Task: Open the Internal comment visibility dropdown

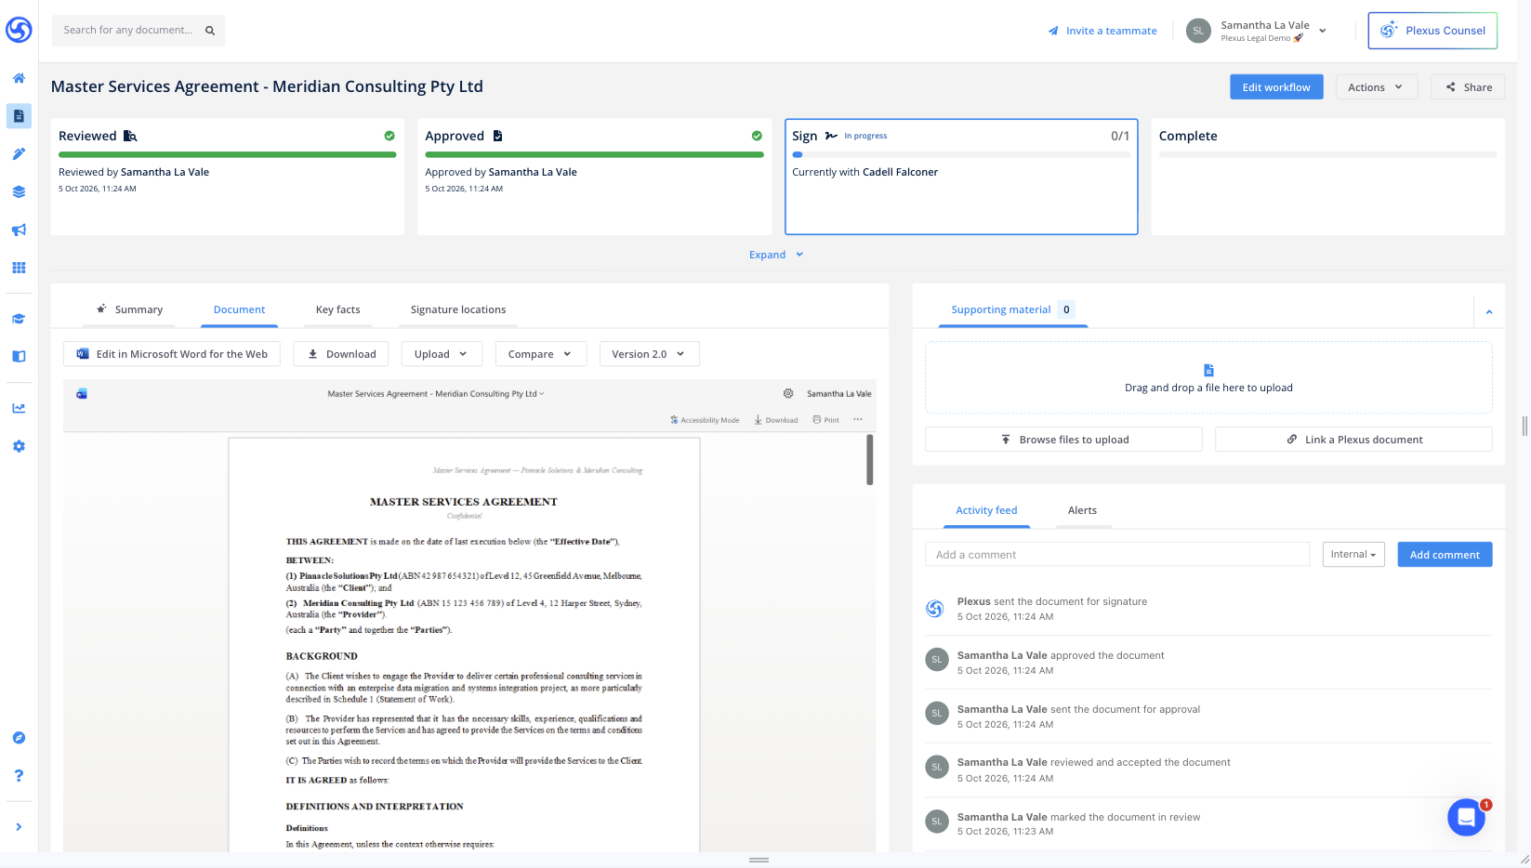Action: 1353,555
